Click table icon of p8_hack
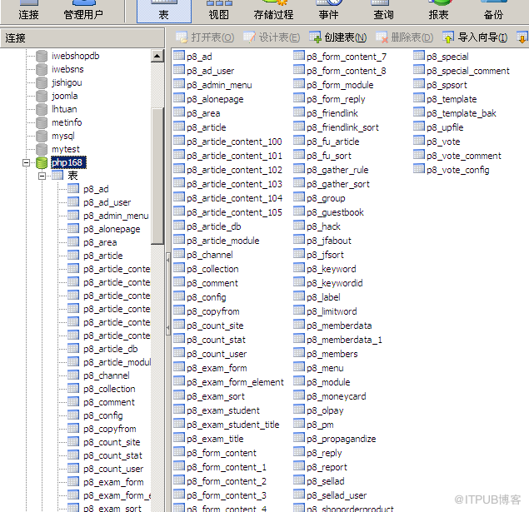The width and height of the screenshot is (529, 512). point(299,226)
